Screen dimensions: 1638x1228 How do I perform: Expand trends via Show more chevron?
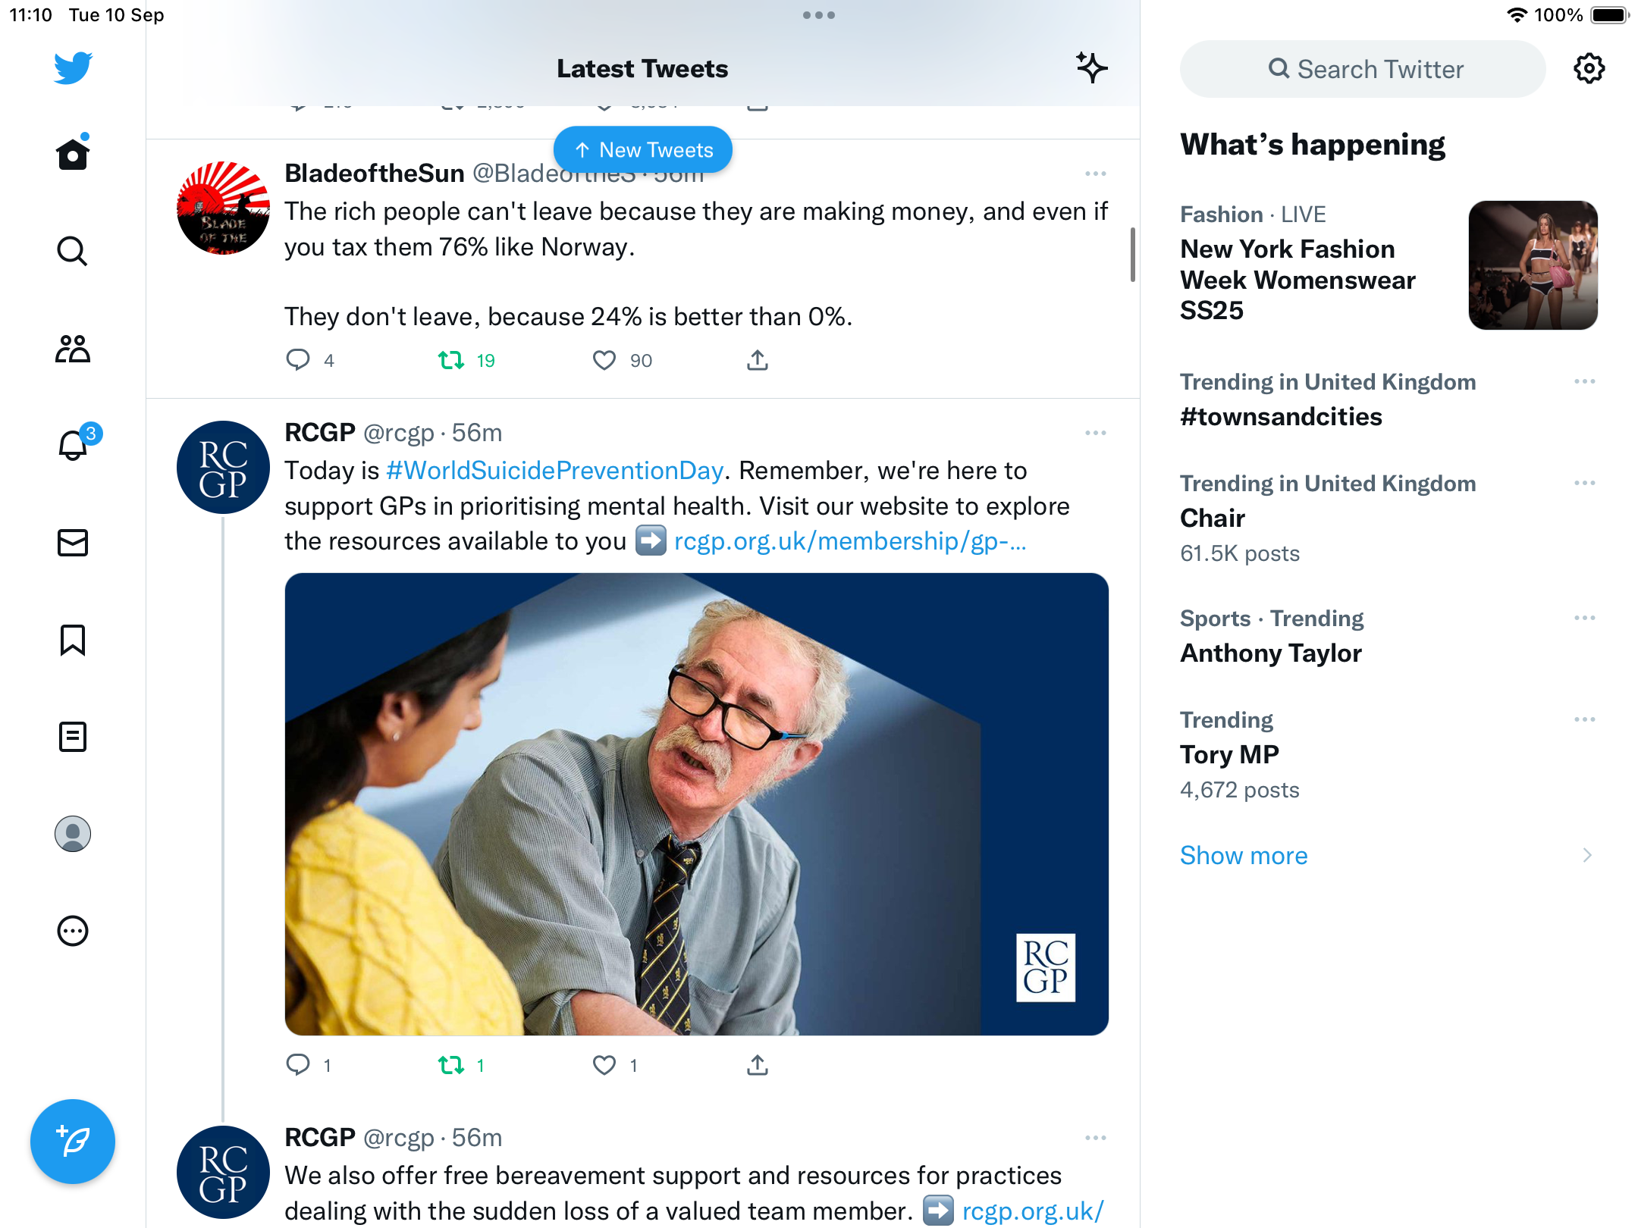[x=1587, y=855]
